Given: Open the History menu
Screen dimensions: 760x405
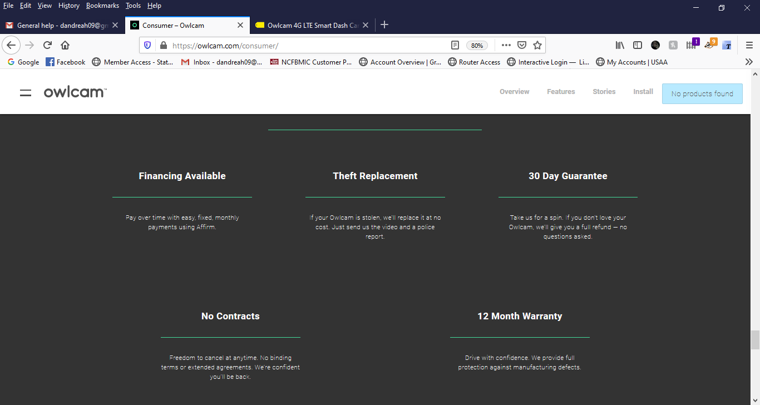Looking at the screenshot, I should (69, 6).
